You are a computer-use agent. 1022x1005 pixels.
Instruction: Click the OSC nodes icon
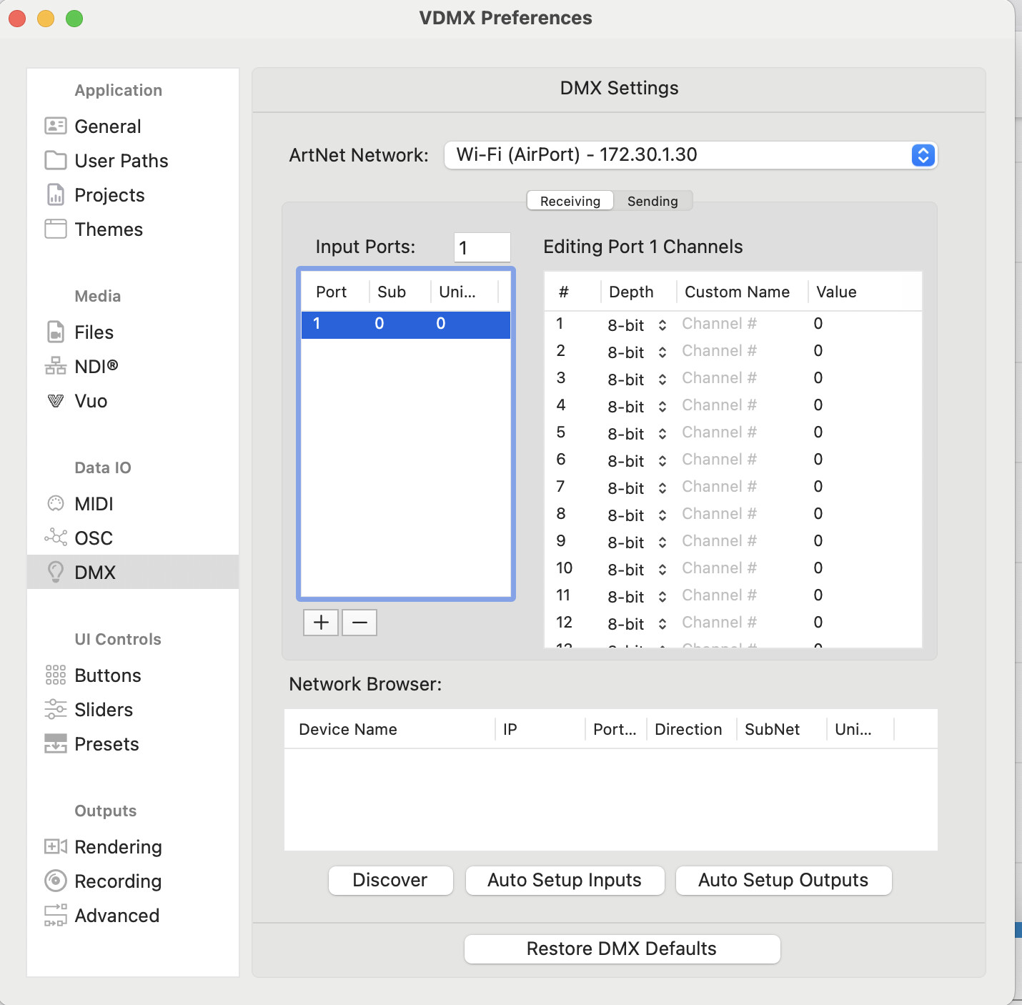56,538
